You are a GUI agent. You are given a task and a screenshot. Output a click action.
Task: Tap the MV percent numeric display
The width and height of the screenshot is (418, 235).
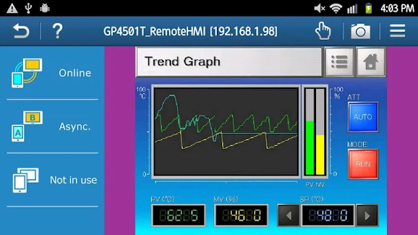(241, 215)
